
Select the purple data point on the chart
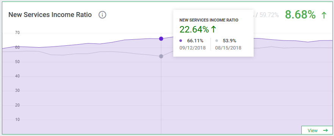(161, 39)
